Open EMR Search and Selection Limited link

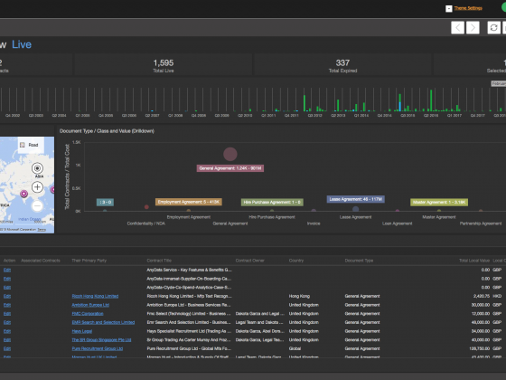(x=103, y=322)
